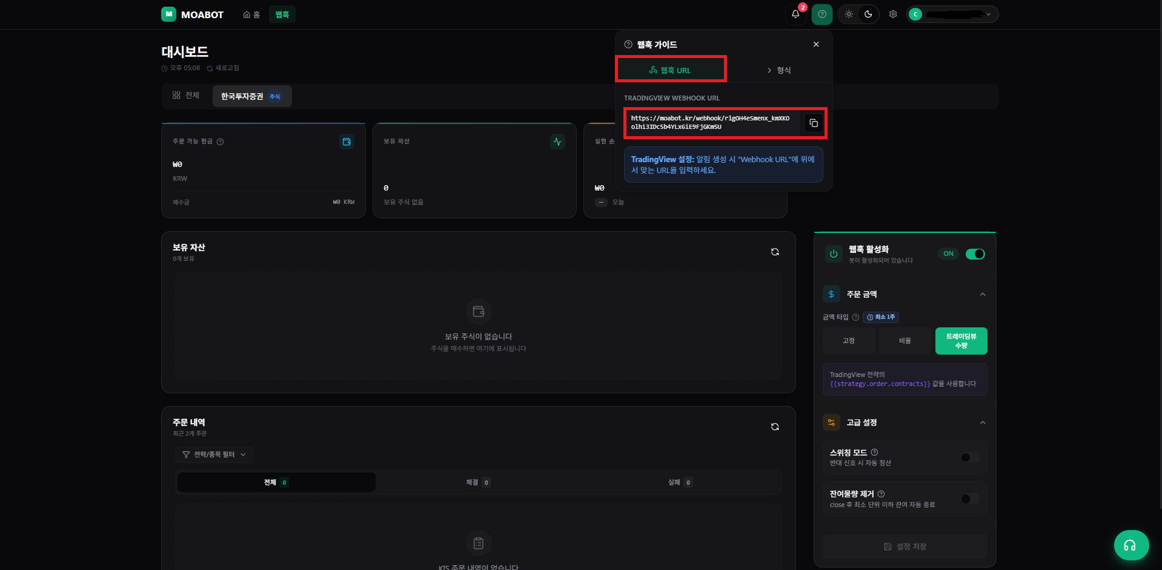Go to 웹훅 in top navigation
The height and width of the screenshot is (570, 1162).
tap(282, 15)
